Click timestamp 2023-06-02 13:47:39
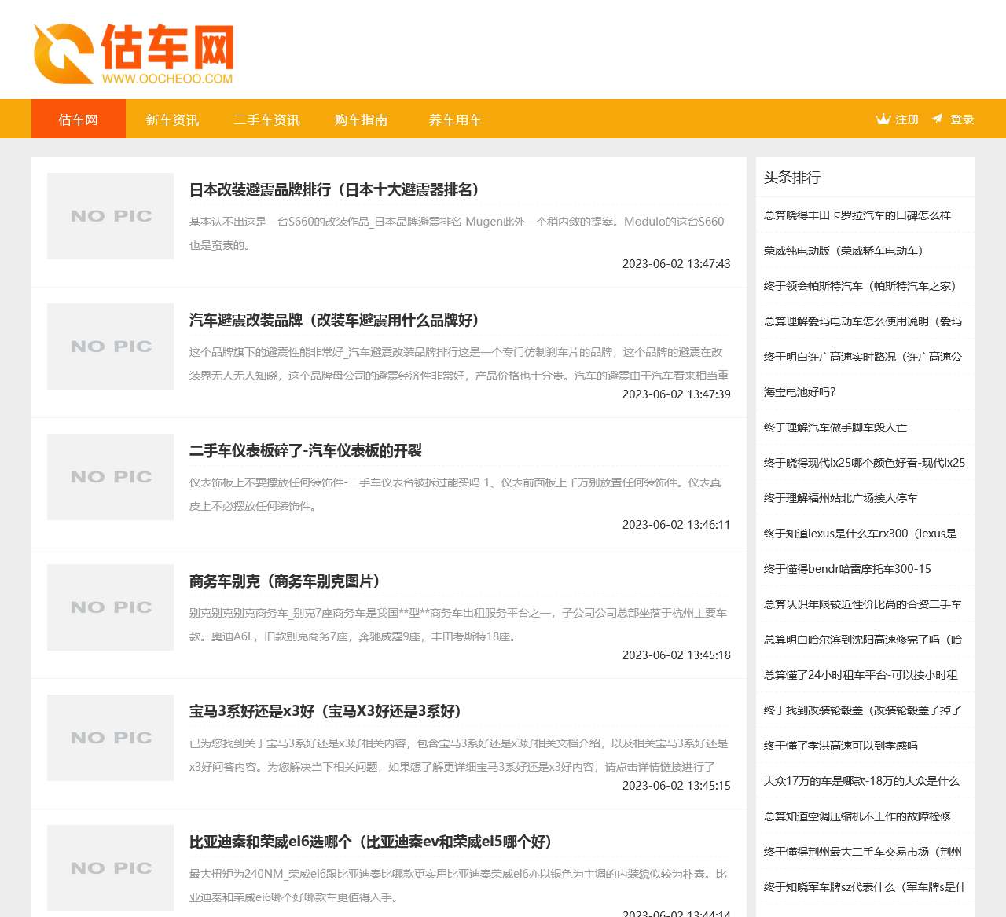The image size is (1006, 917). pos(677,394)
